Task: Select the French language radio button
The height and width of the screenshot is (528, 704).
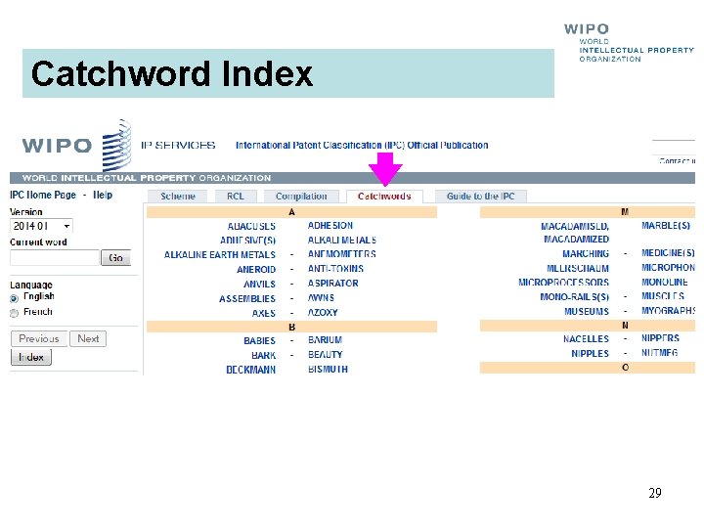Action: [14, 313]
